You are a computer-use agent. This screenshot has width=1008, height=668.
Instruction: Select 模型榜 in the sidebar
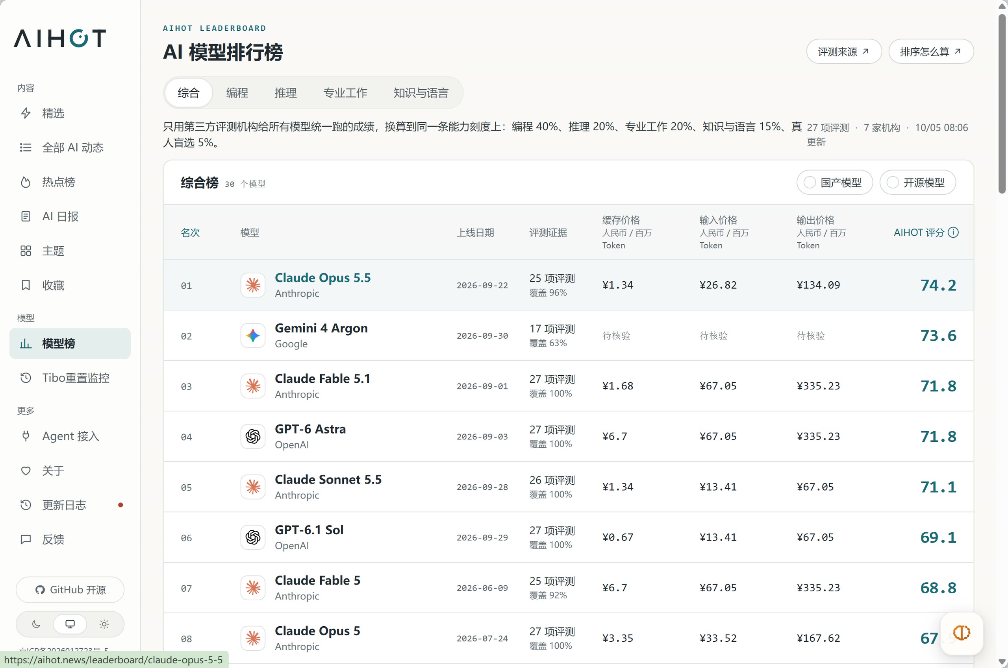point(70,343)
